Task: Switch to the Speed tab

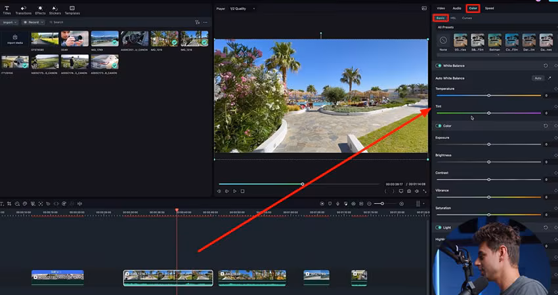Action: click(489, 8)
